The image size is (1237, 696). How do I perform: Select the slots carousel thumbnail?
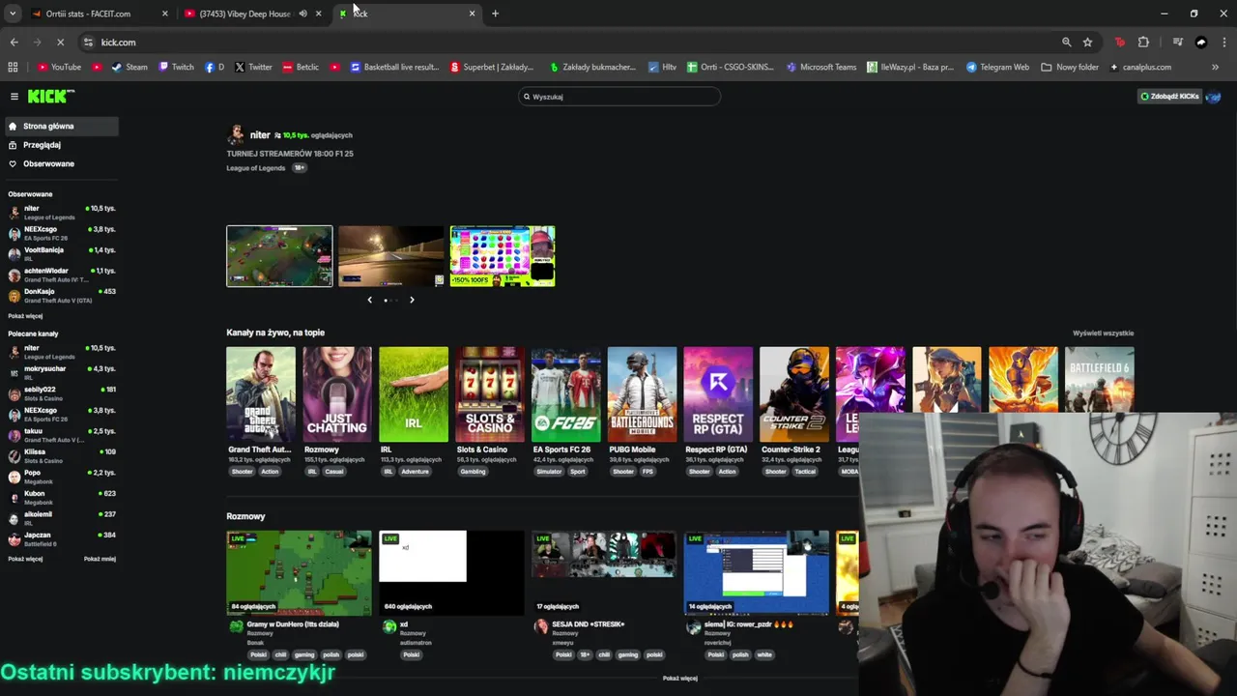[503, 256]
